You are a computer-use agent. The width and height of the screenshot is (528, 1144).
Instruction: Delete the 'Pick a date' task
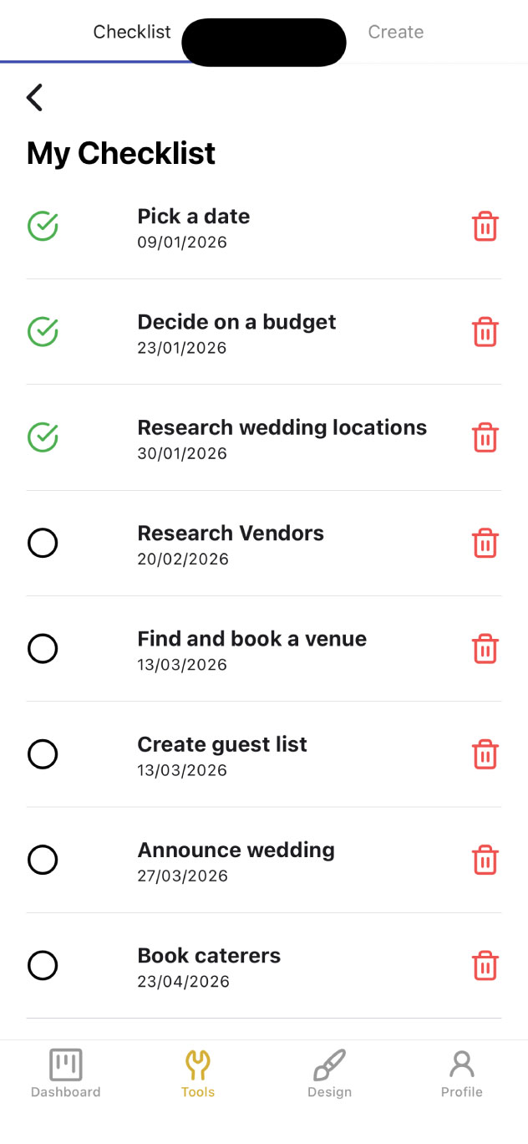pos(485,226)
